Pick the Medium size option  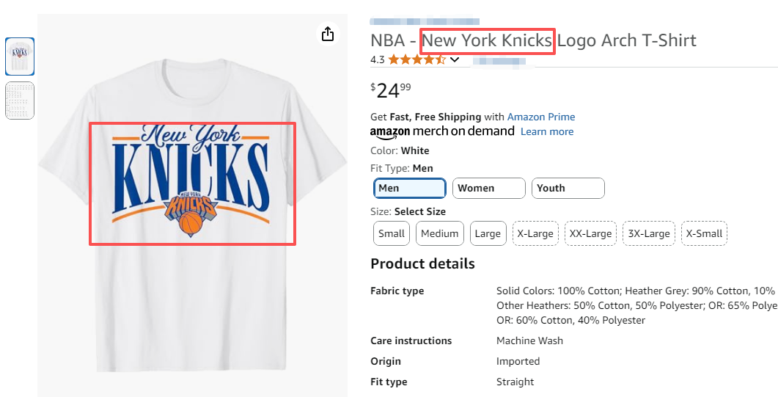point(440,234)
